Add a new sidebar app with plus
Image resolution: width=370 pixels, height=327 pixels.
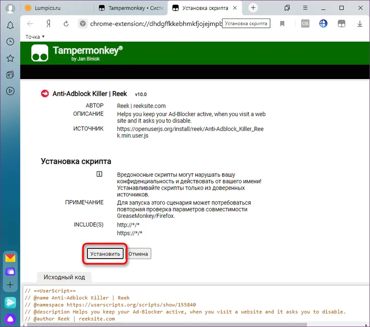tap(10, 285)
